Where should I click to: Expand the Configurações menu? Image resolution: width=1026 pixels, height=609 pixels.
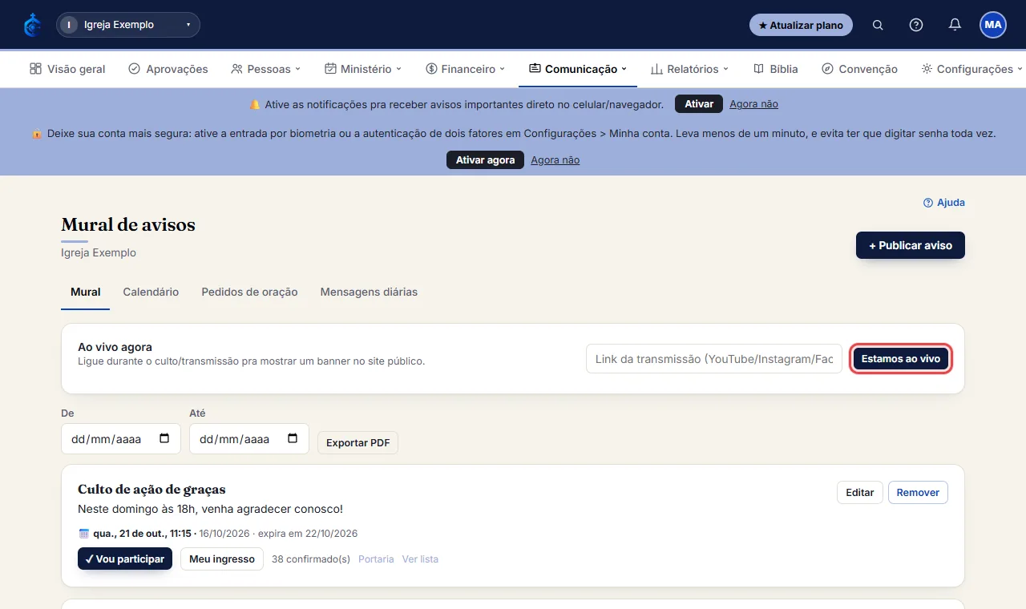point(972,69)
